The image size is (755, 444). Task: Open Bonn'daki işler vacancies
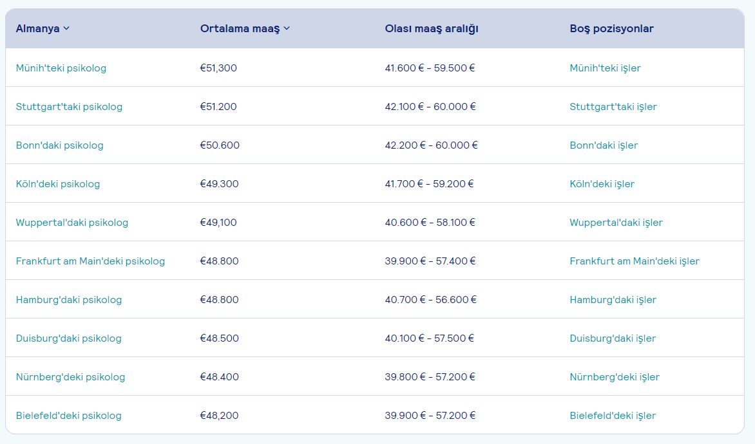604,145
